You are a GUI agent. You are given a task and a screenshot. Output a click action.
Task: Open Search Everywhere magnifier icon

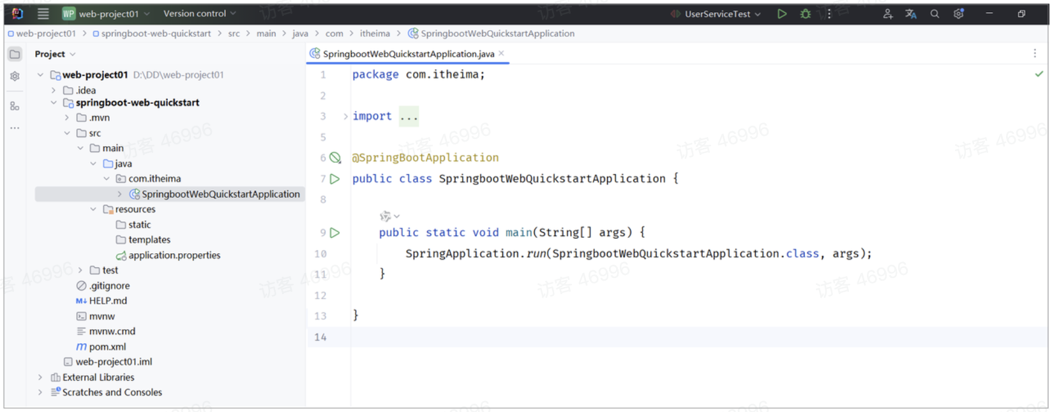935,13
